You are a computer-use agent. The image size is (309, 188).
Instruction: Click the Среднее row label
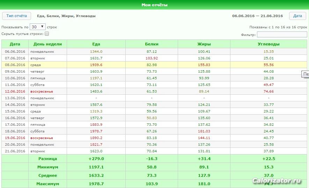point(47,175)
